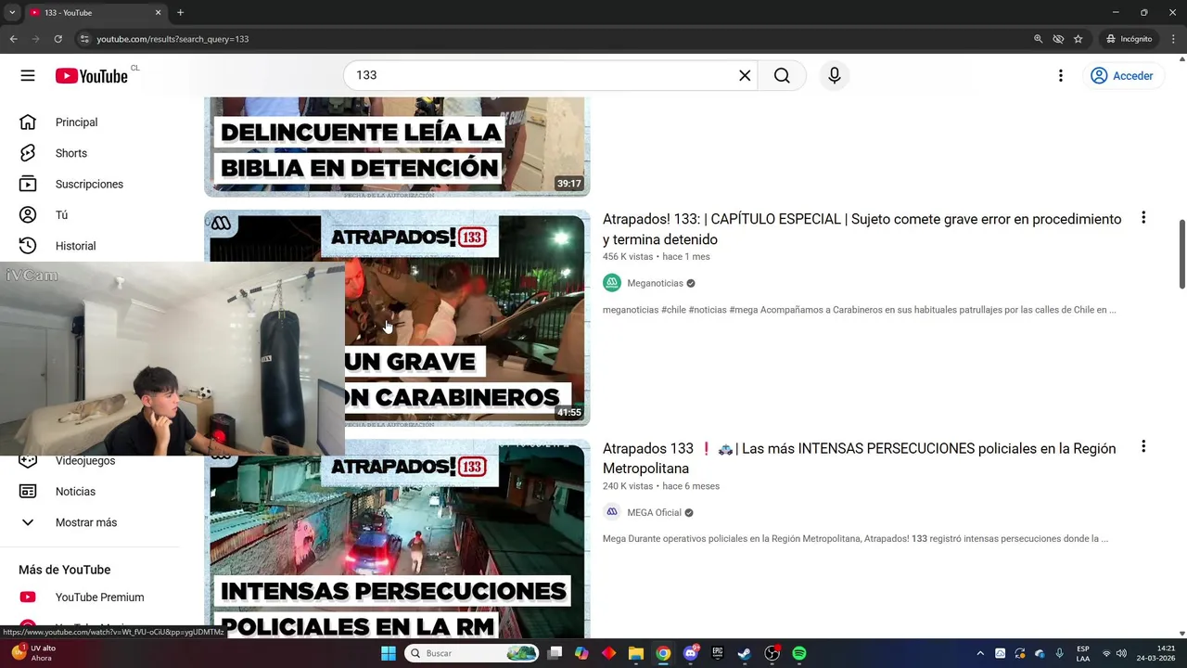Open the tab search dropdown arrow
The image size is (1187, 668).
[x=12, y=12]
